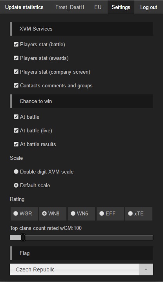Open the Update statistics tab
163x282 pixels.
(x=24, y=7)
